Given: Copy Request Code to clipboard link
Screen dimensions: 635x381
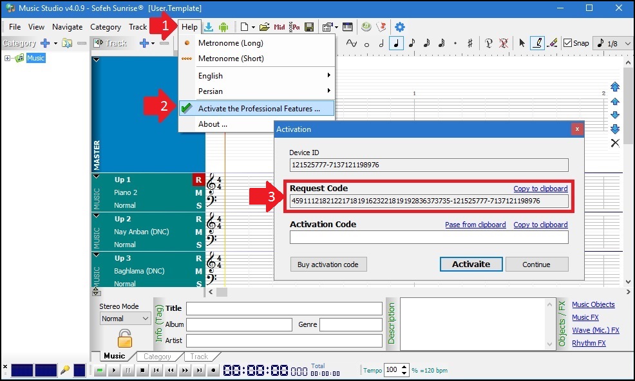Looking at the screenshot, I should [x=540, y=189].
